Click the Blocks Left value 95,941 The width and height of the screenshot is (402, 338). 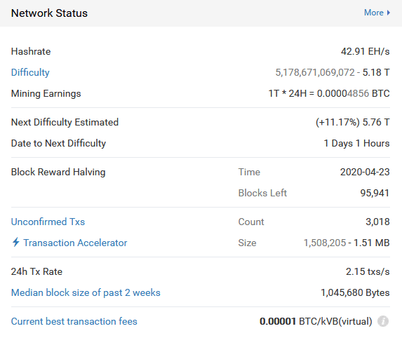pyautogui.click(x=375, y=193)
